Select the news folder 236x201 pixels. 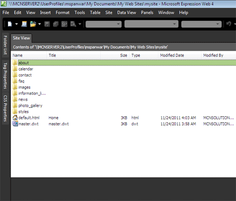click(23, 99)
